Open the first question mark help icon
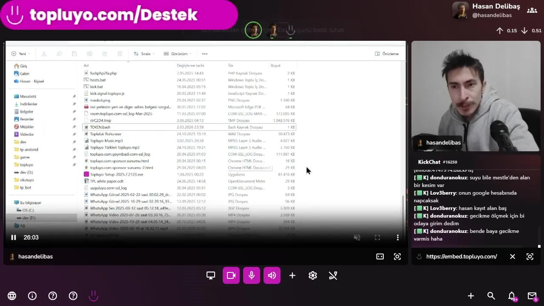 53,296
